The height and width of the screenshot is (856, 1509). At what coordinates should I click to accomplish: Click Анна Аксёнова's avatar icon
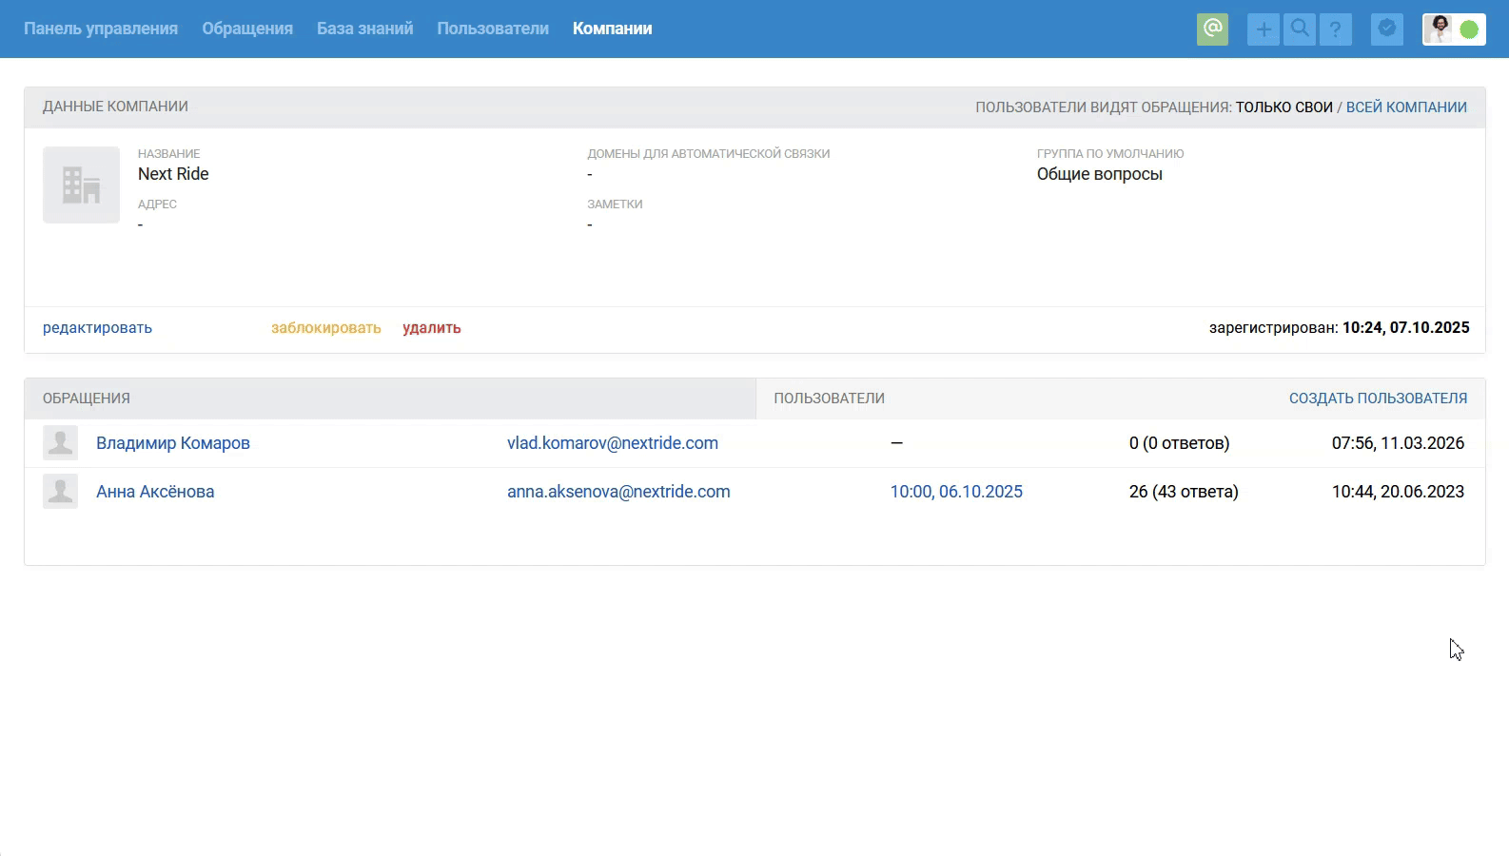(60, 492)
